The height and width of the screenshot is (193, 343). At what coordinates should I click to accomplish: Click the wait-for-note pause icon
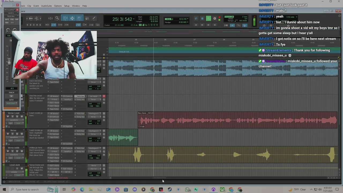coord(226,25)
